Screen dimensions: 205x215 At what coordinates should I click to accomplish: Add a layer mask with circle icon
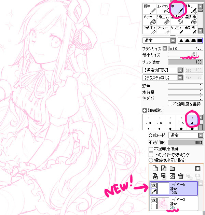pyautogui.click(x=198, y=169)
